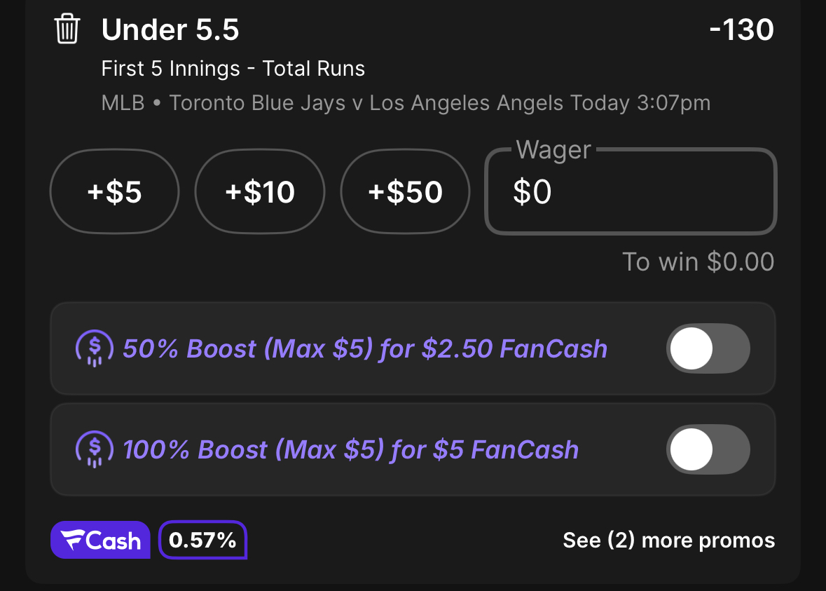Screen dimensions: 826x591
Task: Select the Under 5.5 selection title
Action: pyautogui.click(x=170, y=29)
